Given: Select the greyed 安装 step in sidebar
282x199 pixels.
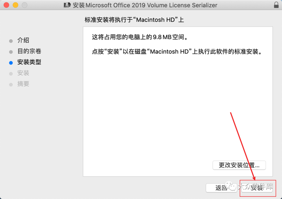Looking at the screenshot, I should [x=23, y=73].
